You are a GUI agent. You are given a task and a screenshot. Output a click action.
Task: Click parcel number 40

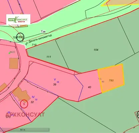pos(90,87)
